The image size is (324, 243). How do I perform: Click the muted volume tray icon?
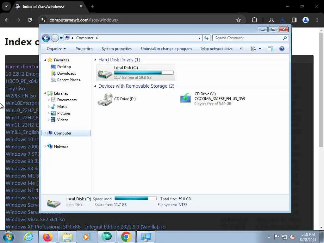[x=292, y=237]
